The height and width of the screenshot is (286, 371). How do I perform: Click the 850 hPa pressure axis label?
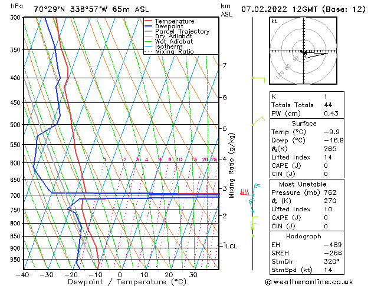15,236
